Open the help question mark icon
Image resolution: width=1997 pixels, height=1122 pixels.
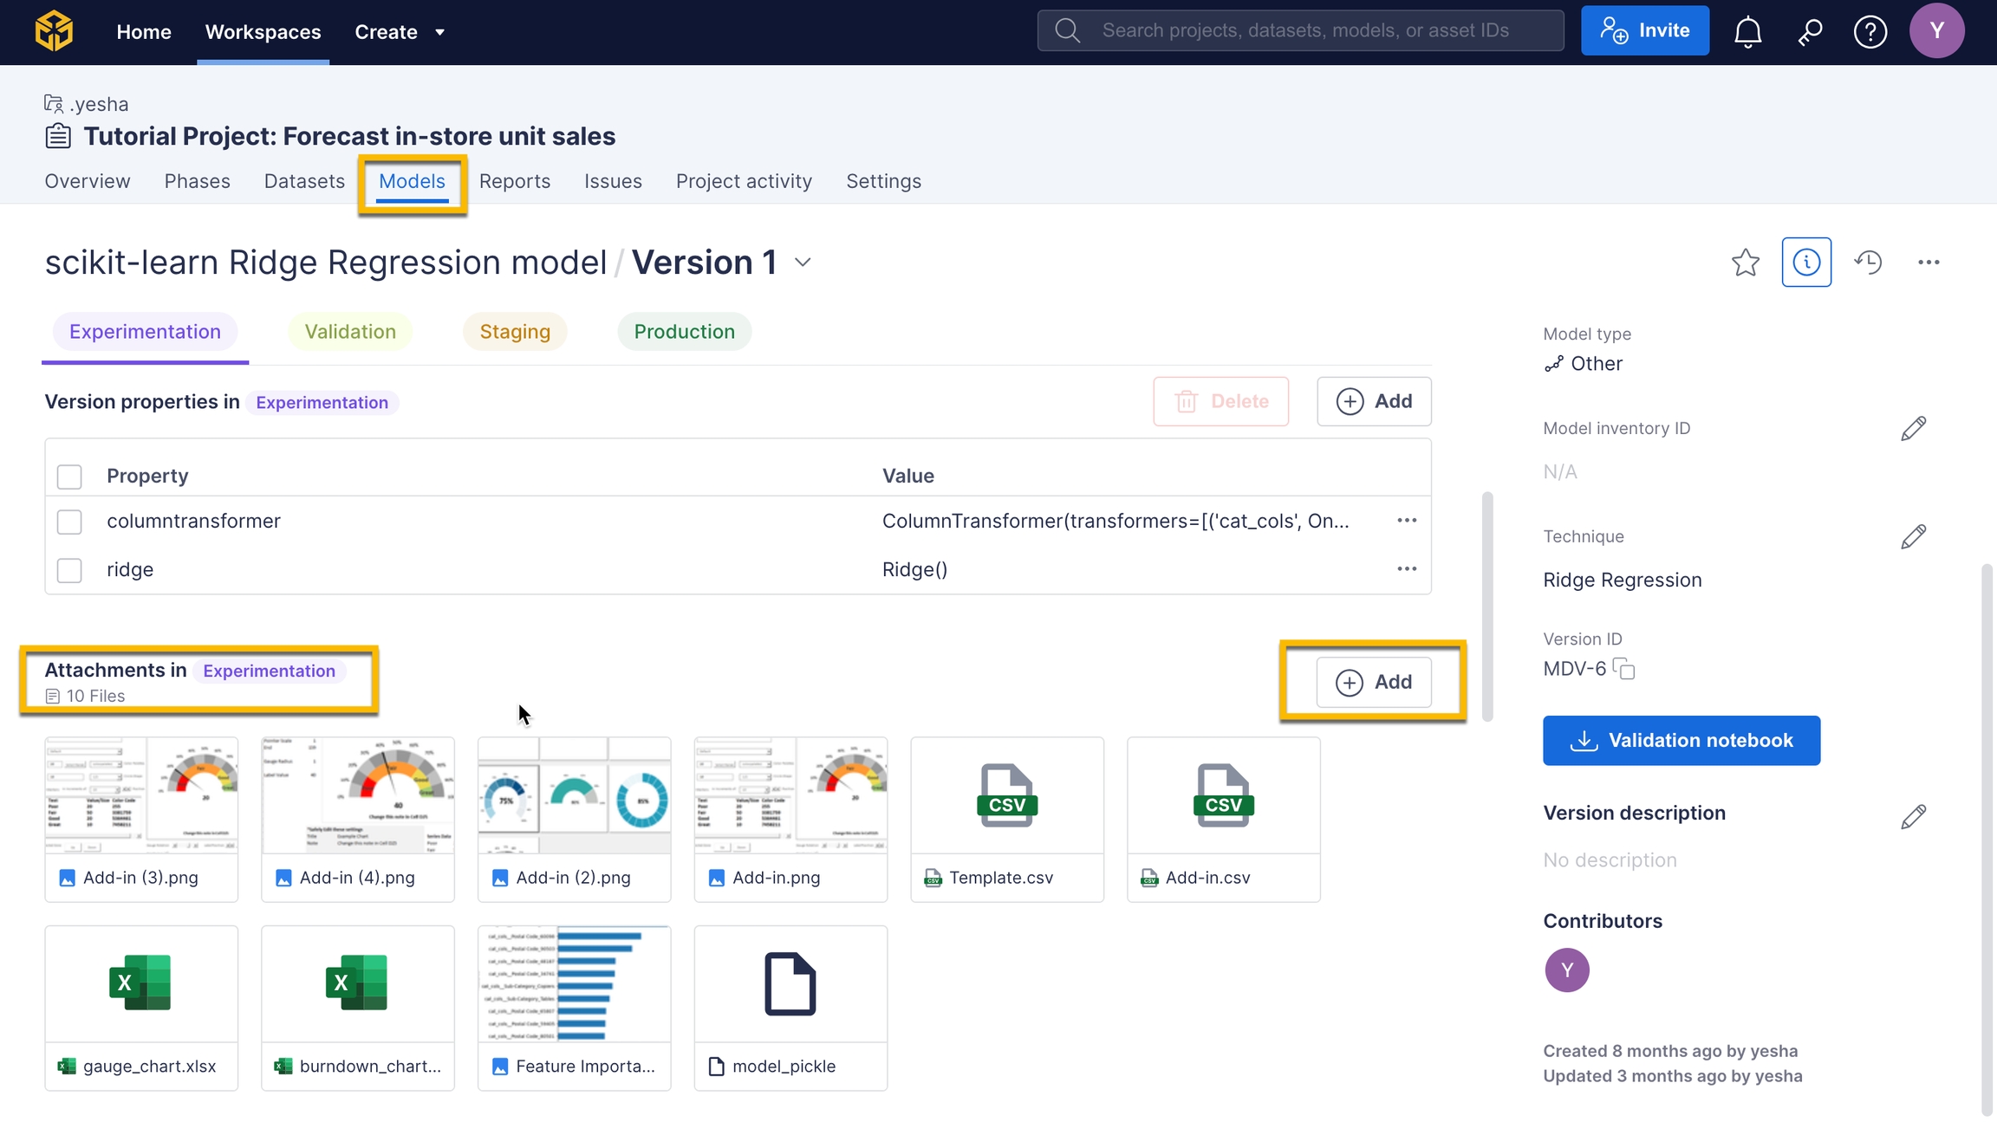1870,32
